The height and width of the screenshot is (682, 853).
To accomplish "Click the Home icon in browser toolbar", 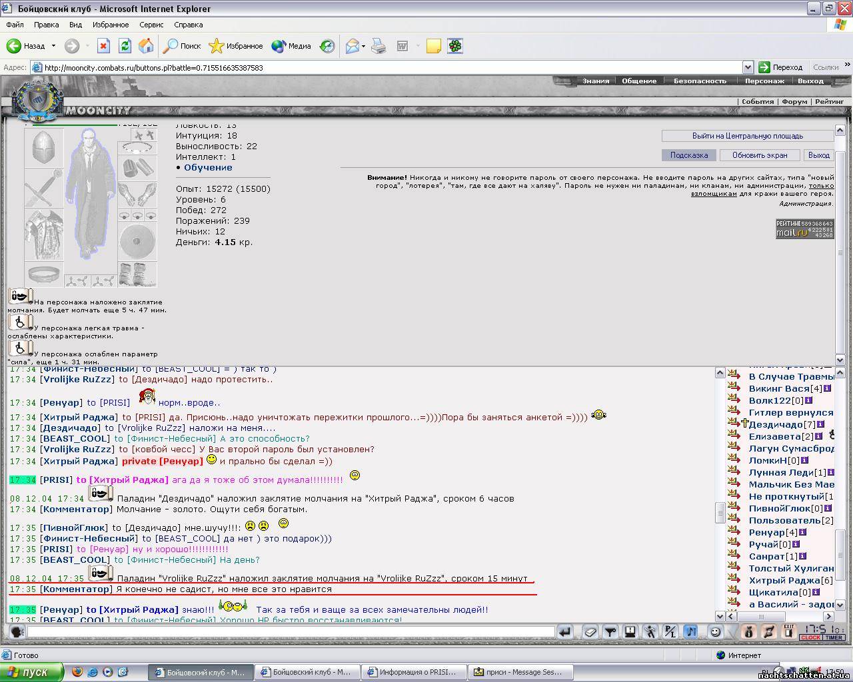I will (x=146, y=46).
